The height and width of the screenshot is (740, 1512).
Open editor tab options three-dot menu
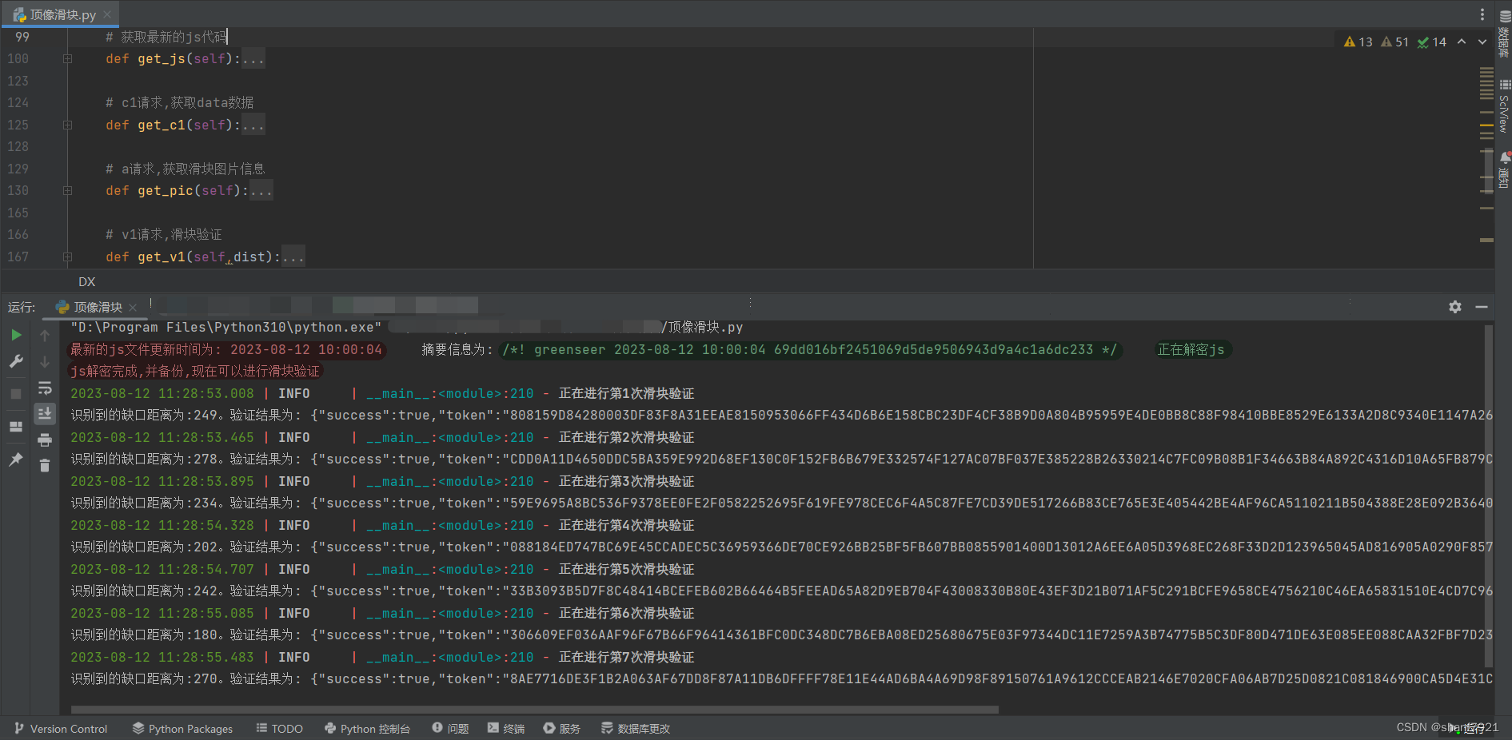[1482, 14]
